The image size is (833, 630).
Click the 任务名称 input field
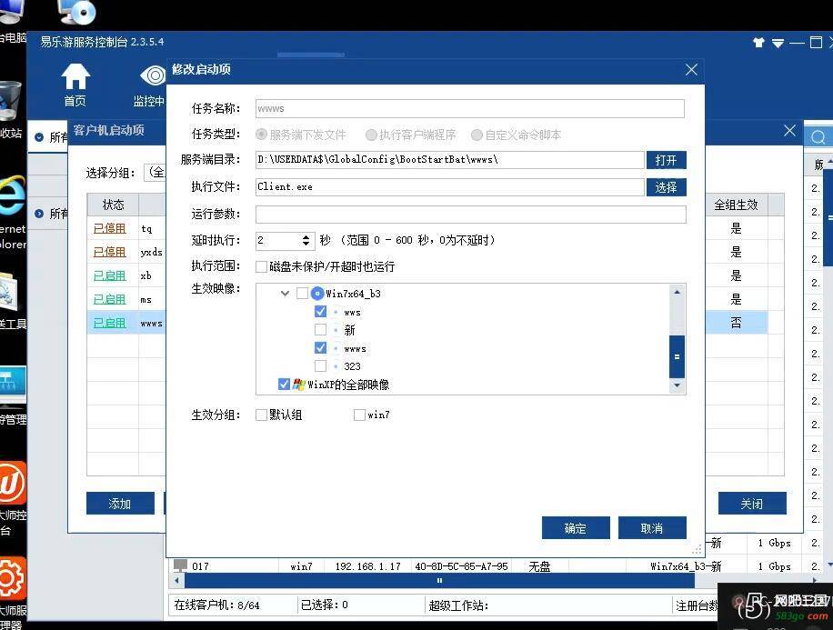[x=469, y=108]
